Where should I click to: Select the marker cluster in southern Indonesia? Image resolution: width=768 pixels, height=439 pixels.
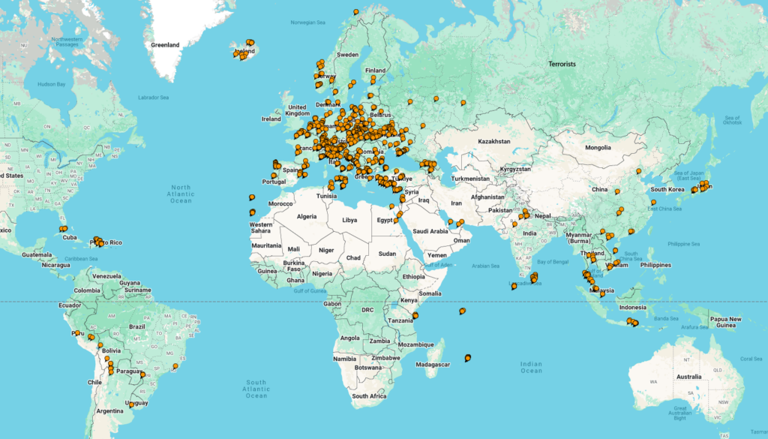(x=632, y=323)
